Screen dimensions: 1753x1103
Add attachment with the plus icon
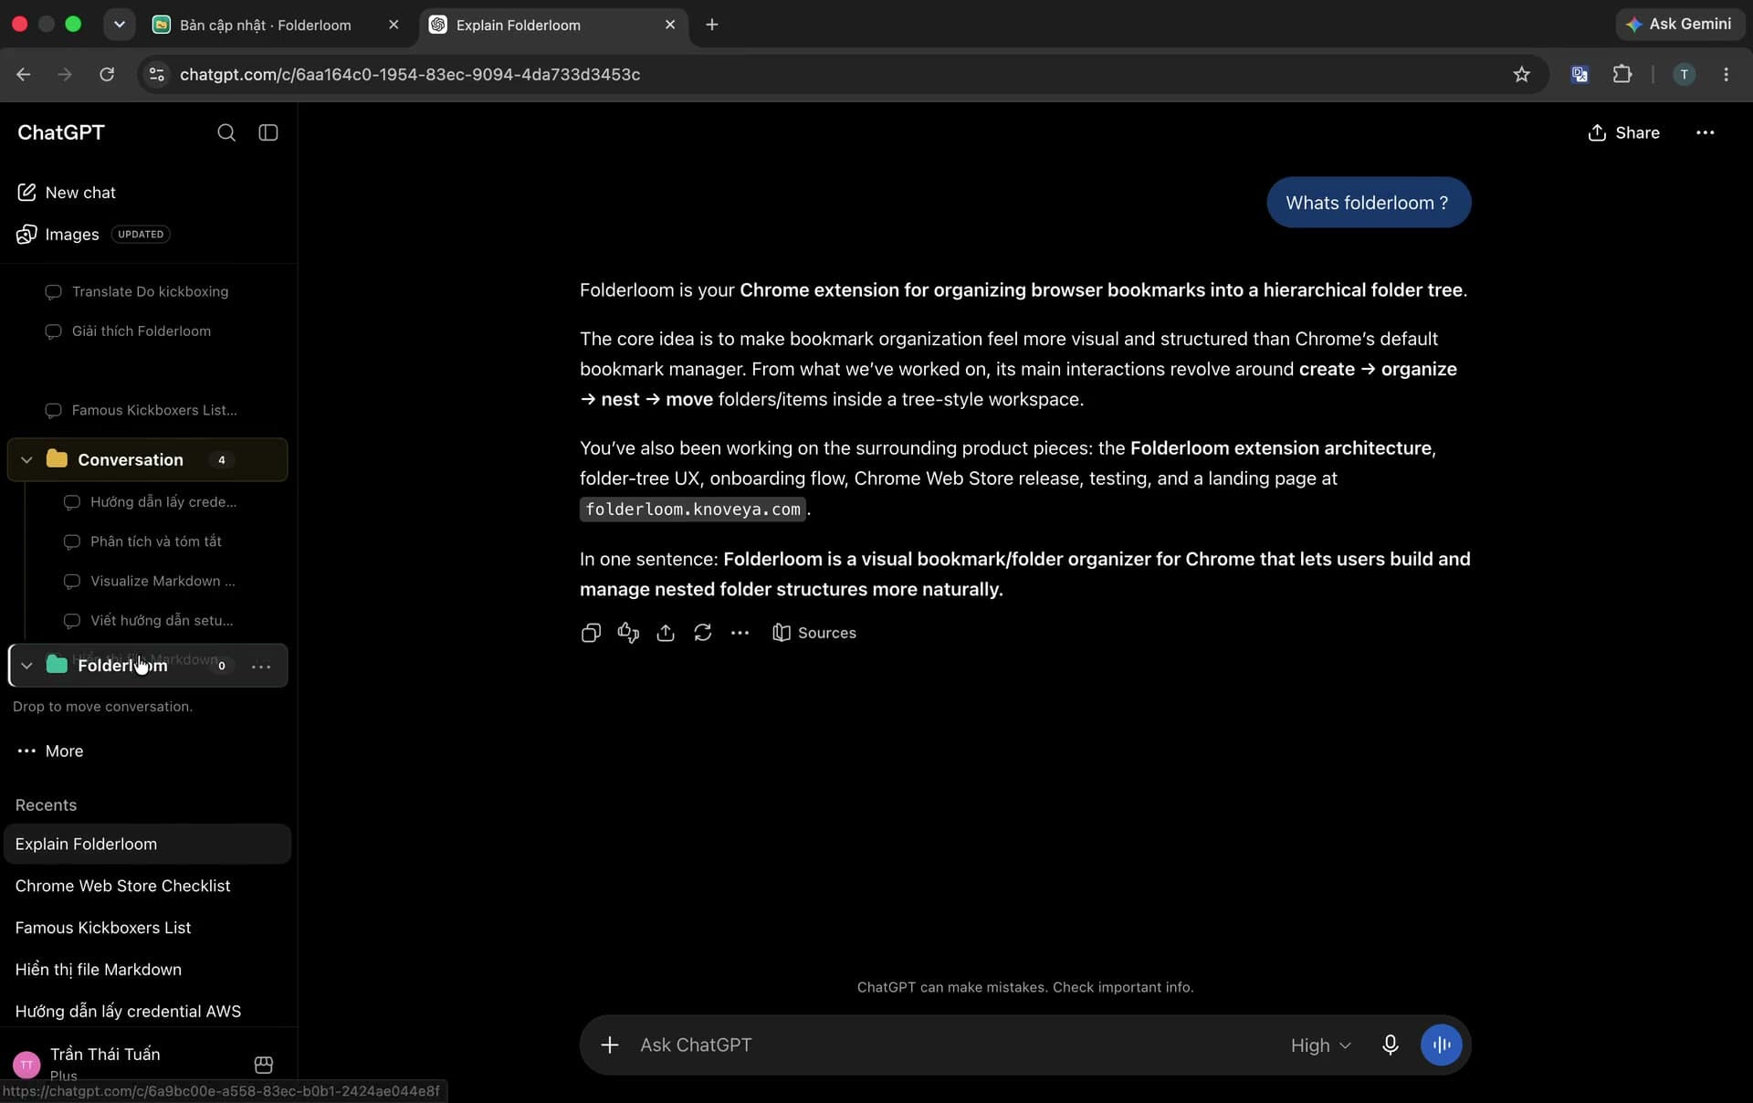point(610,1045)
